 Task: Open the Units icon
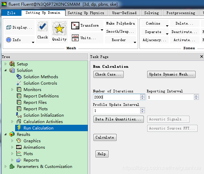75,38
